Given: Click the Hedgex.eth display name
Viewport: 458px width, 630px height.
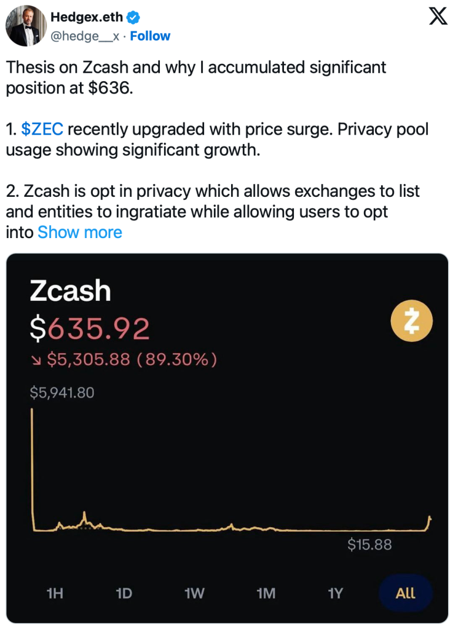Looking at the screenshot, I should point(87,17).
